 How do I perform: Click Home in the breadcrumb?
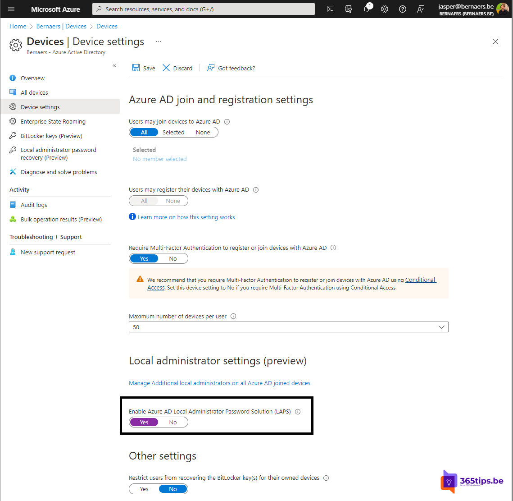(18, 26)
